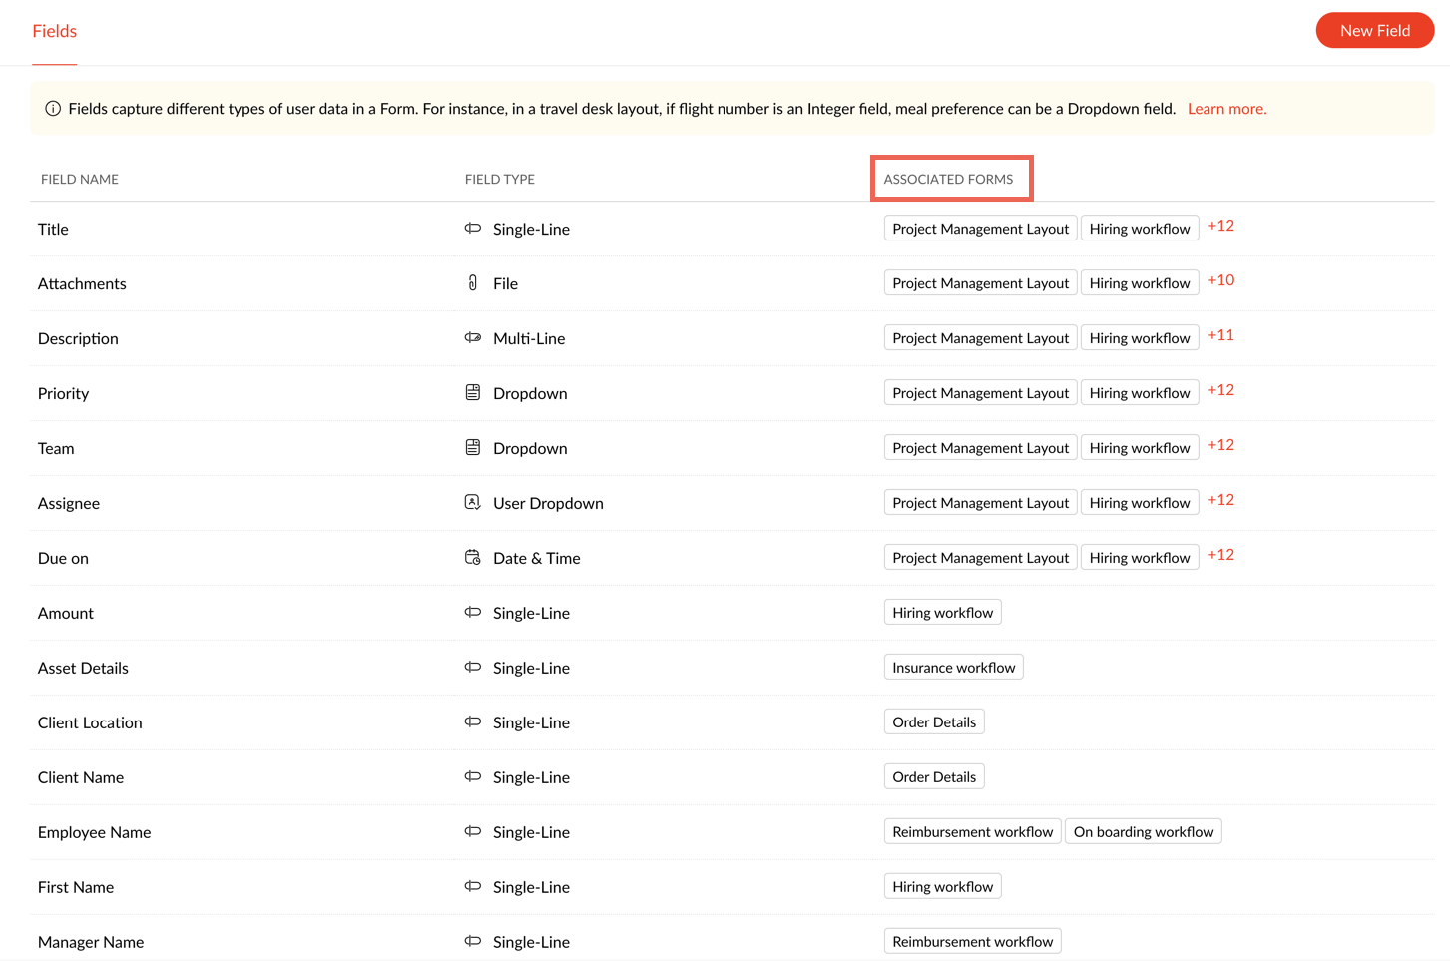Click the Date & Time icon for Due on
The height and width of the screenshot is (961, 1450).
click(473, 558)
